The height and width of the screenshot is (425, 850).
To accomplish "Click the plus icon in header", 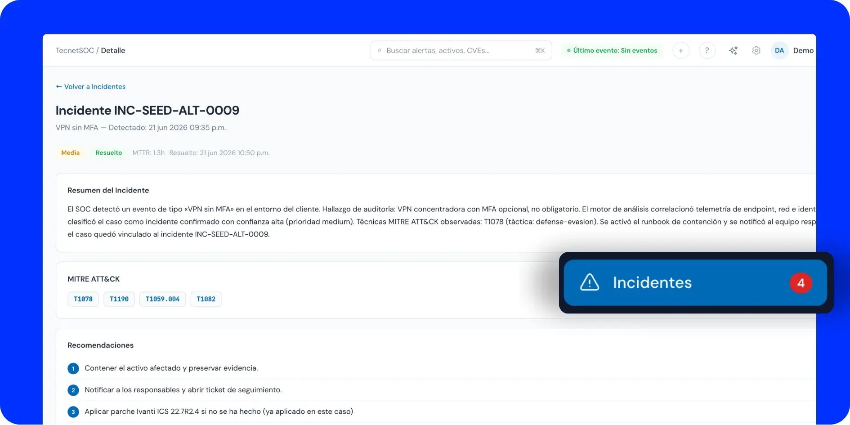I will [680, 51].
